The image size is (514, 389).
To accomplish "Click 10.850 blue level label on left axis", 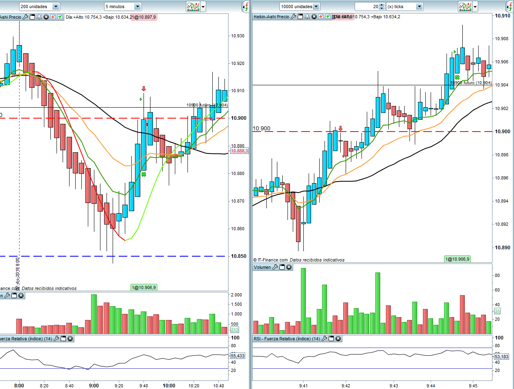I will [238, 256].
